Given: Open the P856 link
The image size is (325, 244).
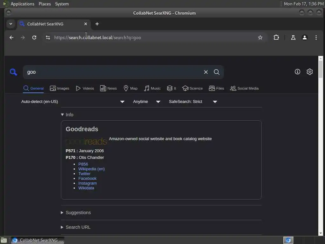Looking at the screenshot, I should tap(83, 164).
